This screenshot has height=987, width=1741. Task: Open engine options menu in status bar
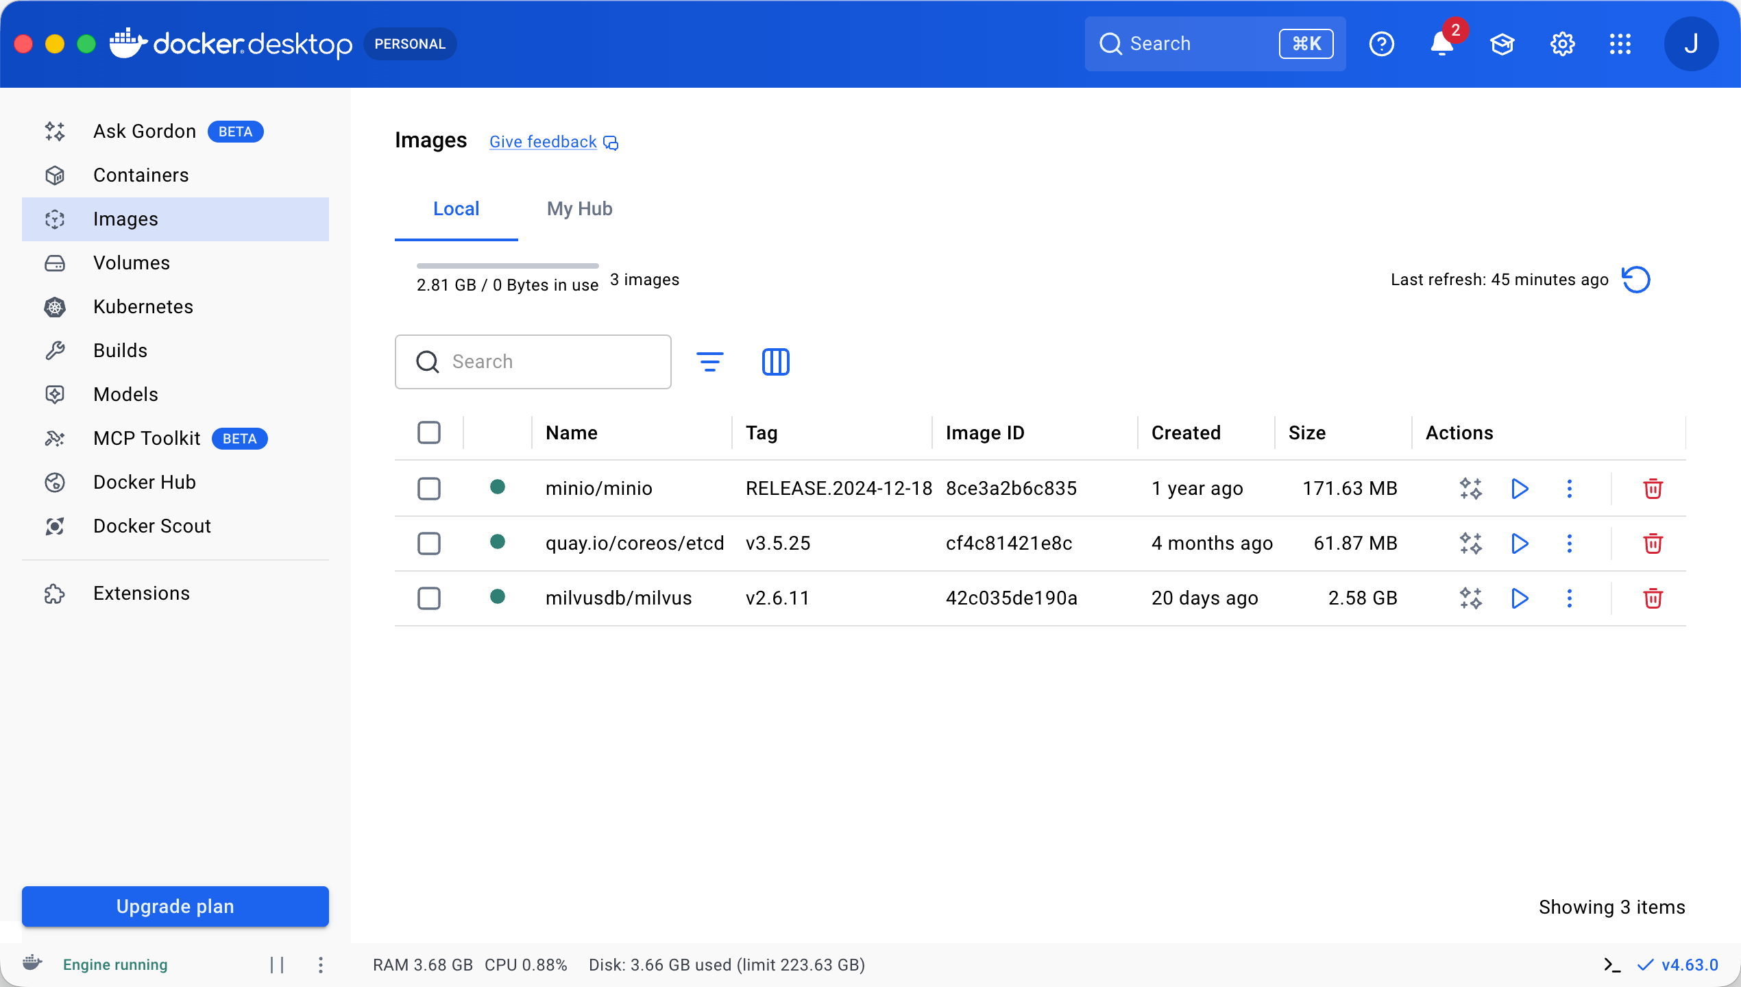tap(320, 965)
